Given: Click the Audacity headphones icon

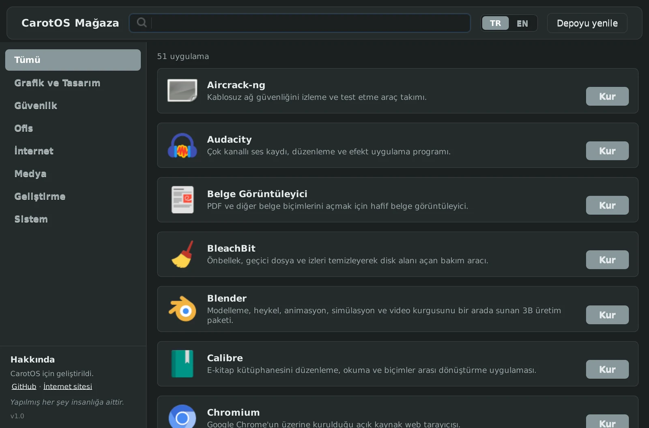Looking at the screenshot, I should 182,145.
